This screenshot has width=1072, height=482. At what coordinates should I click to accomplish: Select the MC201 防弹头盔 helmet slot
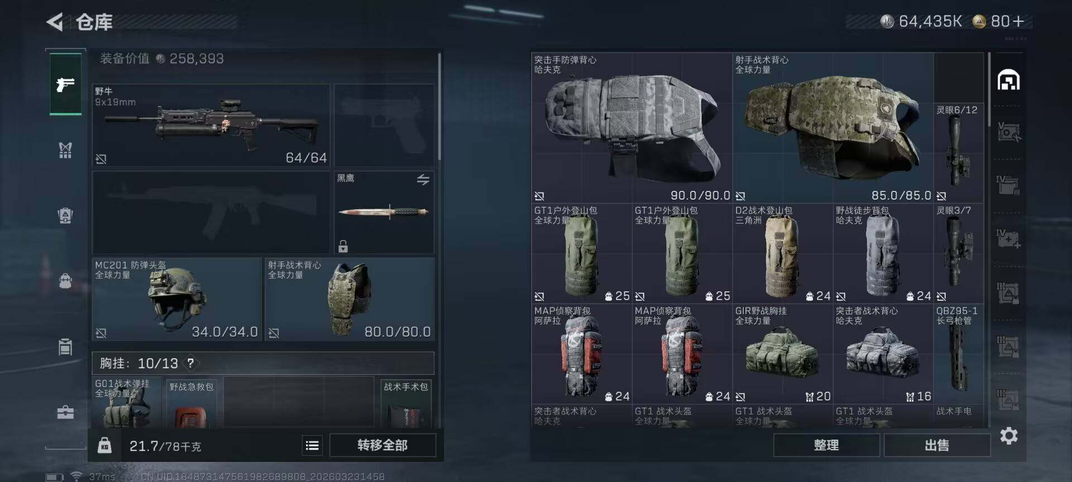[176, 299]
